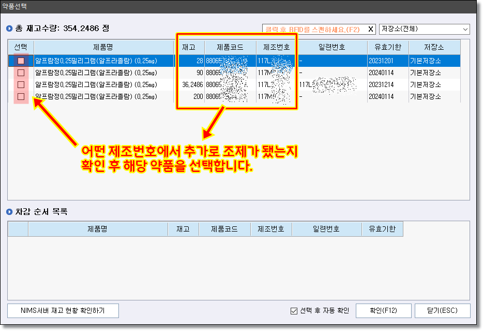Click the blue bullet icon beside 차감 순서 목록
Image resolution: width=483 pixels, height=331 pixels.
click(x=9, y=212)
